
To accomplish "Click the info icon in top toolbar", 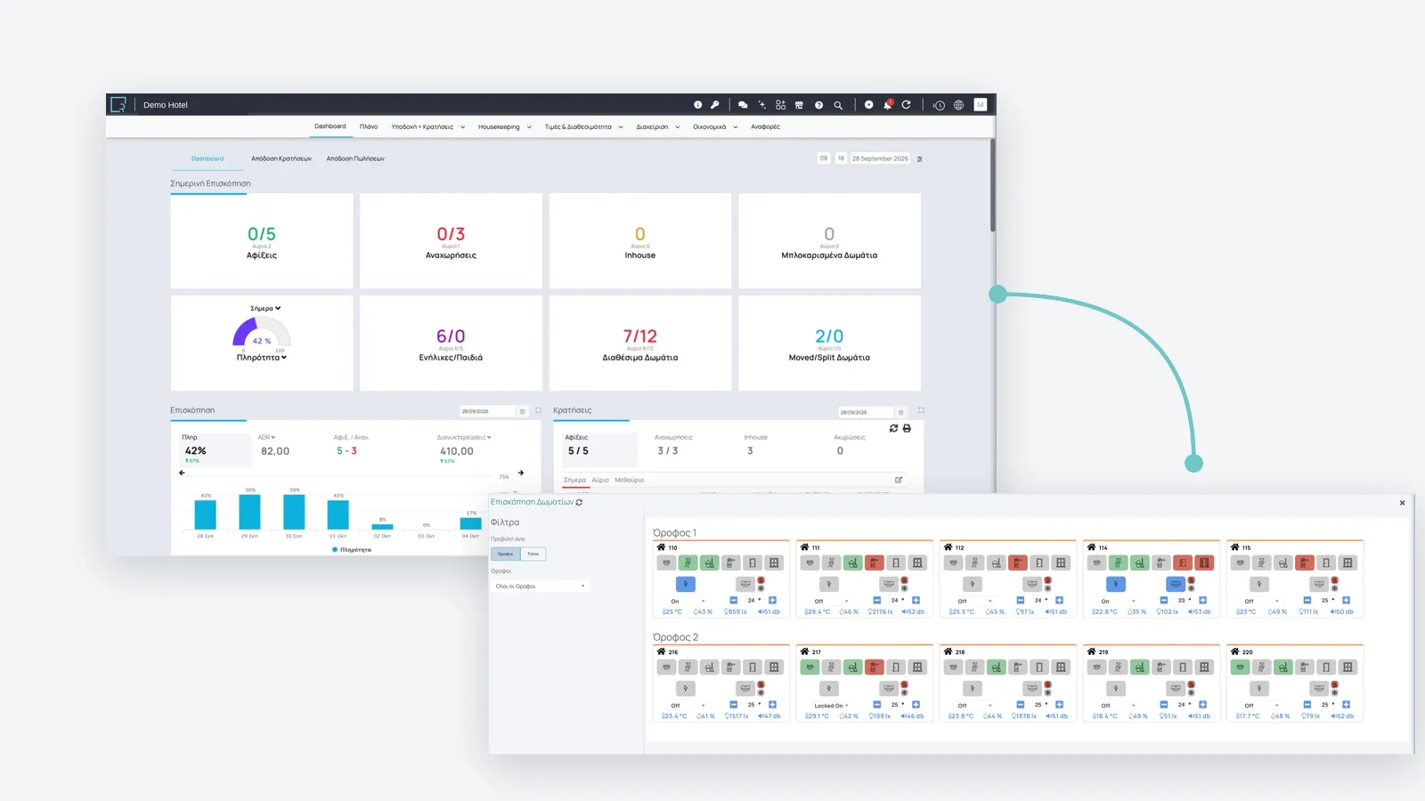I will pyautogui.click(x=697, y=105).
